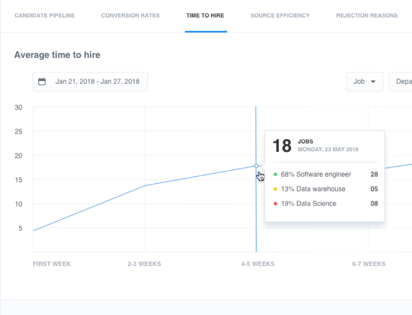Switch to the Conversion Rates tab
Screen dimensions: 412x315
point(130,15)
